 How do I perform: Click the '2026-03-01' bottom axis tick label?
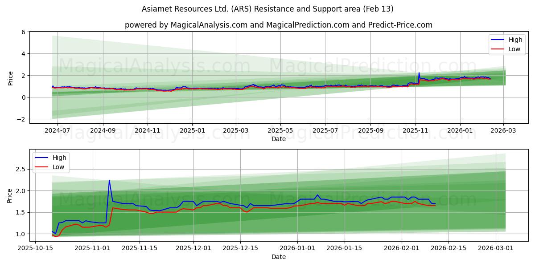495,248
